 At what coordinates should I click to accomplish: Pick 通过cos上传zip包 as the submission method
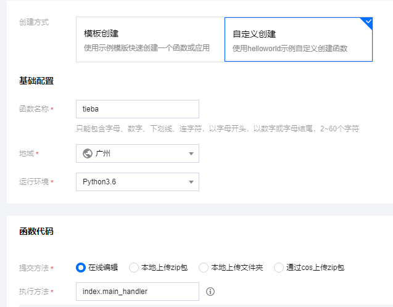tap(279, 268)
